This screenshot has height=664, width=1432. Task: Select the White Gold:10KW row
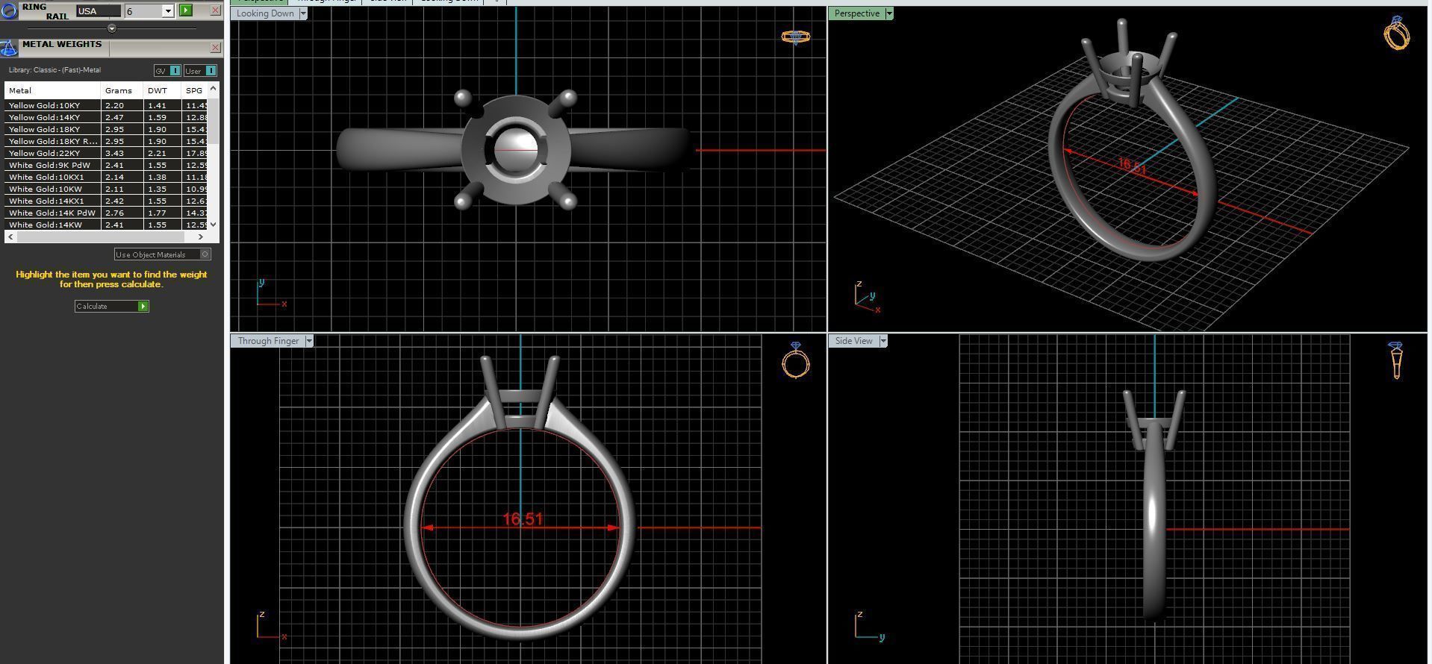point(106,189)
